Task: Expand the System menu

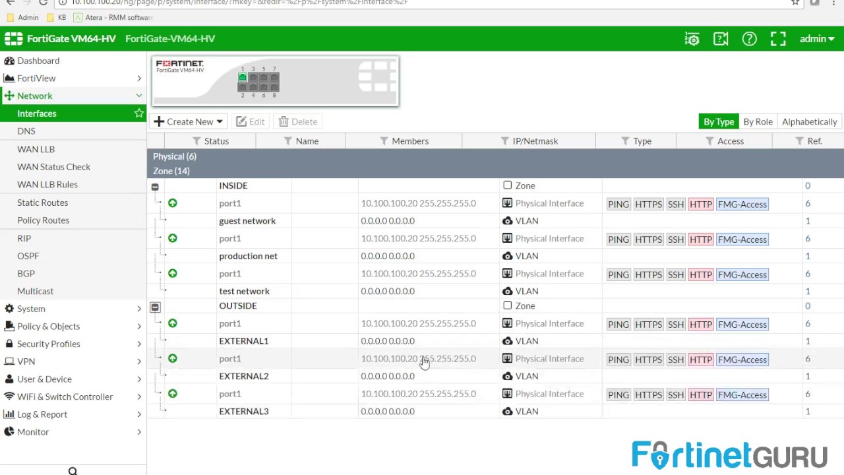Action: click(73, 309)
